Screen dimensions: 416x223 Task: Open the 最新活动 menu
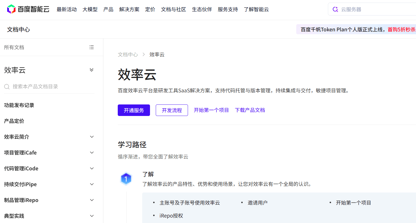(67, 9)
